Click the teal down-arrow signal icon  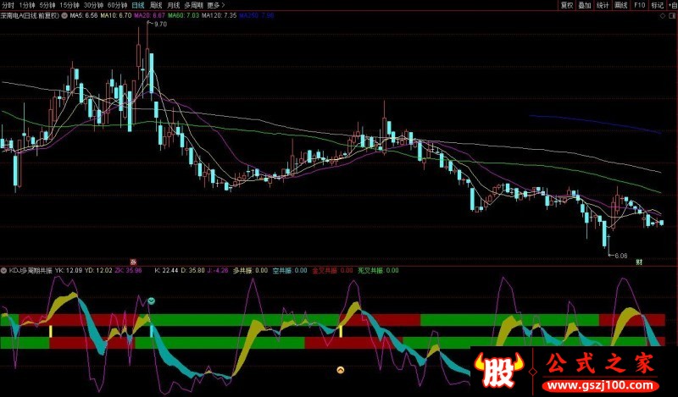pos(152,301)
